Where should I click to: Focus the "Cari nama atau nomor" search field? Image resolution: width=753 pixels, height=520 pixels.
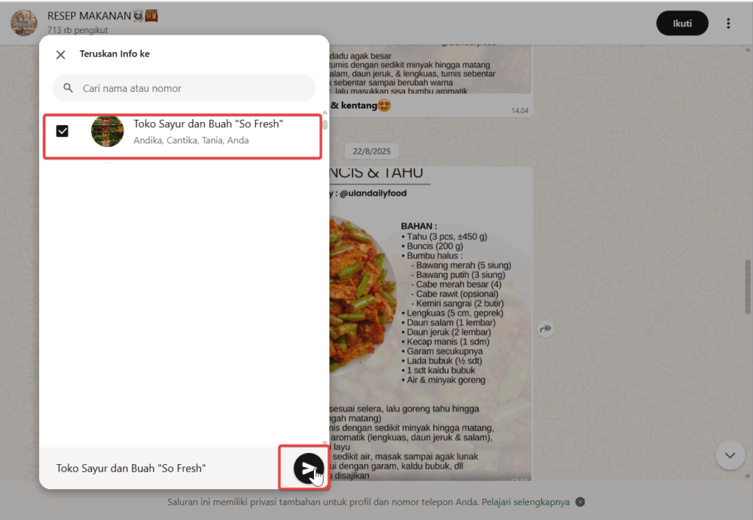pos(191,88)
